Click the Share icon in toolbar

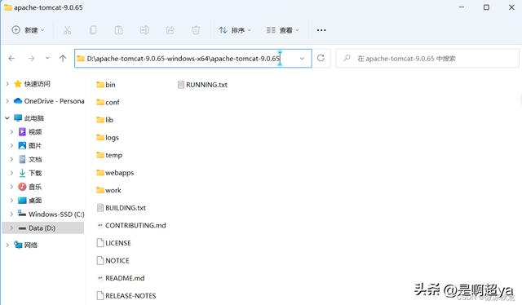[170, 30]
